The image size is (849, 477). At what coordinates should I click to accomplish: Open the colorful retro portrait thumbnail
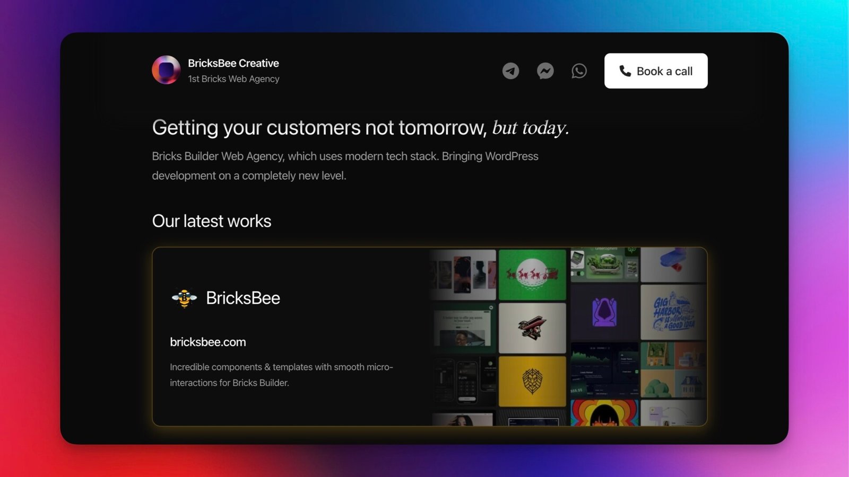604,413
